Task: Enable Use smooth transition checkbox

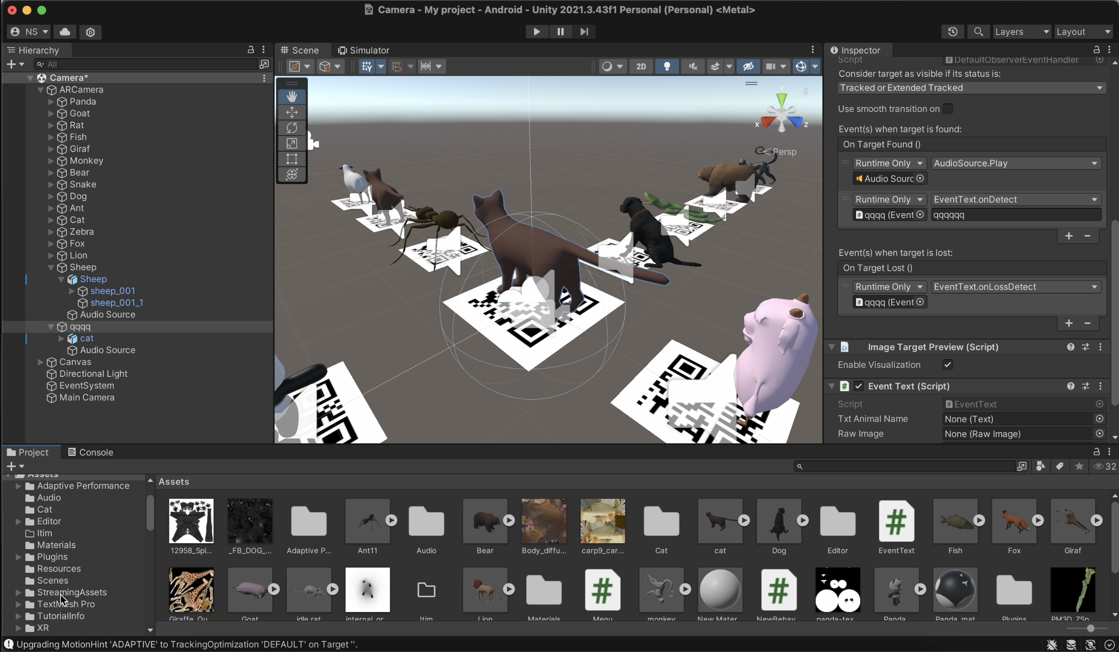Action: [x=948, y=109]
